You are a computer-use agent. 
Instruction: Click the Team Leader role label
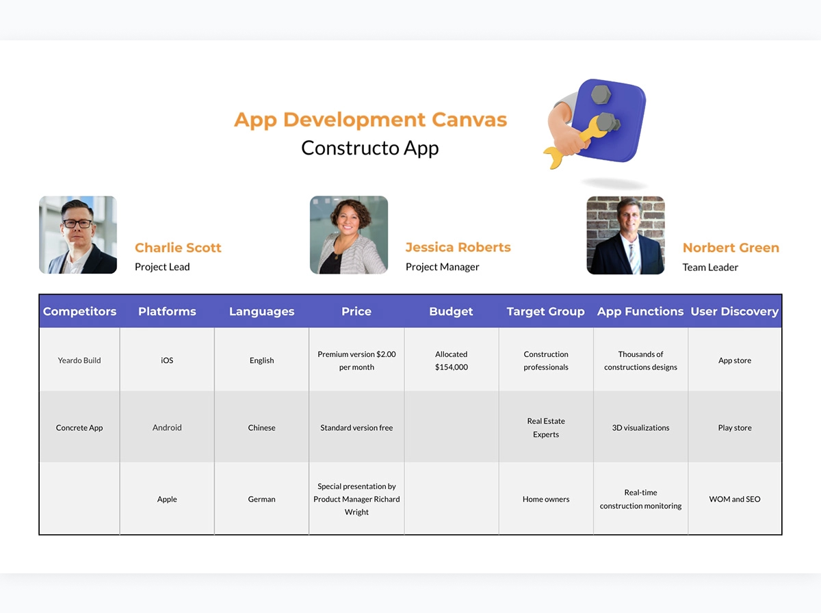pyautogui.click(x=710, y=267)
